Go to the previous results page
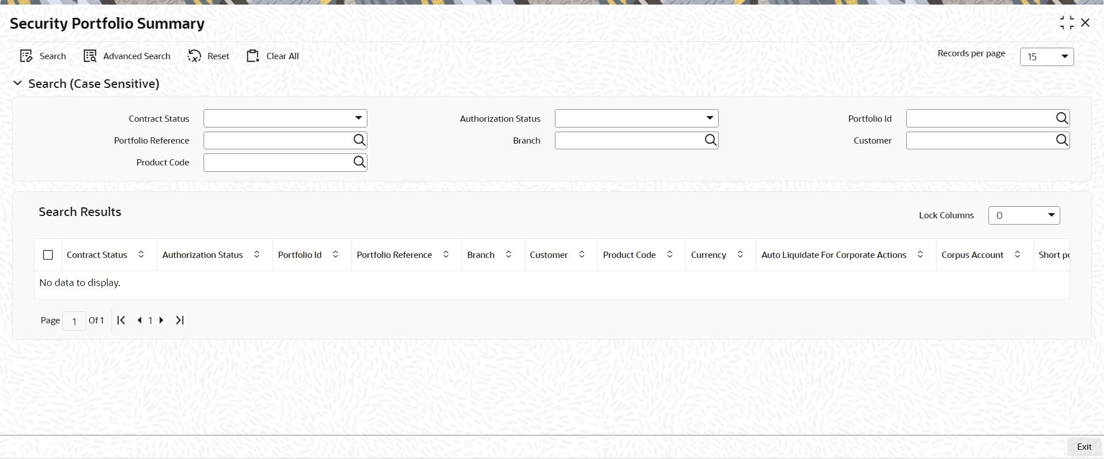Screen dimensions: 1104x459 click(140, 320)
